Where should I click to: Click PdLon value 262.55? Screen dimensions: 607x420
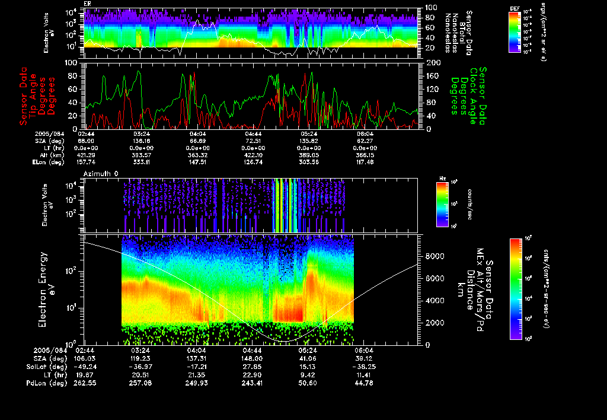tap(84, 383)
